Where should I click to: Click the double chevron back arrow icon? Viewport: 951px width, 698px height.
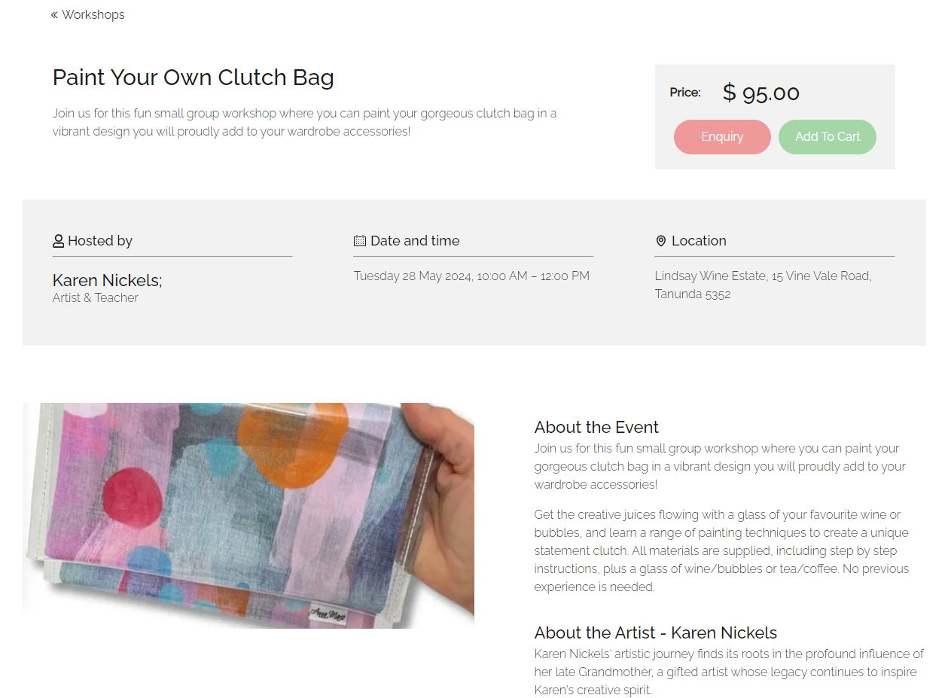55,15
